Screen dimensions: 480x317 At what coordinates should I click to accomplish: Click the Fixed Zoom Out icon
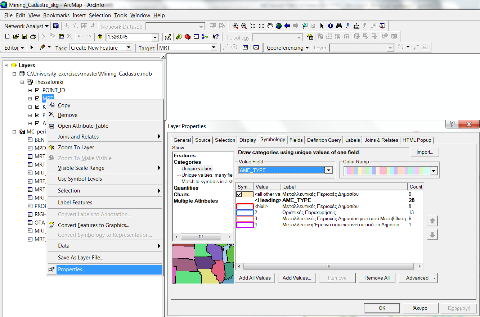pos(261,26)
